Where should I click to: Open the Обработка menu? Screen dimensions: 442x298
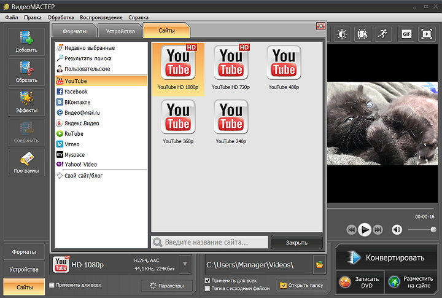coord(60,17)
